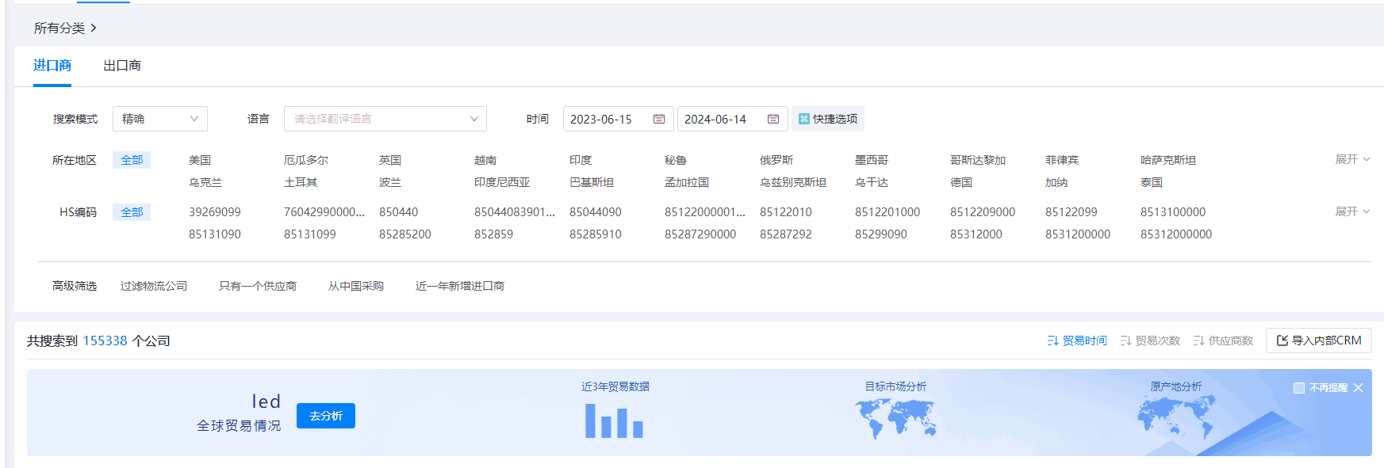Click the 去分析 button
Screen dimensions: 1384x468
325,416
